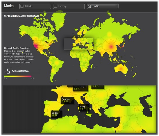This screenshot has height=136, width=159.
Task: Uncheck the Traffic mode checkbox
Action: pos(89,6)
